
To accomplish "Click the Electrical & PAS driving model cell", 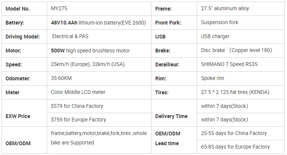I will pyautogui.click(x=99, y=37).
